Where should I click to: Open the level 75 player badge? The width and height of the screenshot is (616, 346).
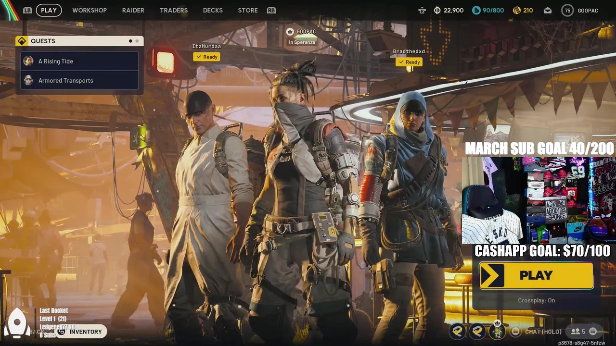pyautogui.click(x=567, y=10)
